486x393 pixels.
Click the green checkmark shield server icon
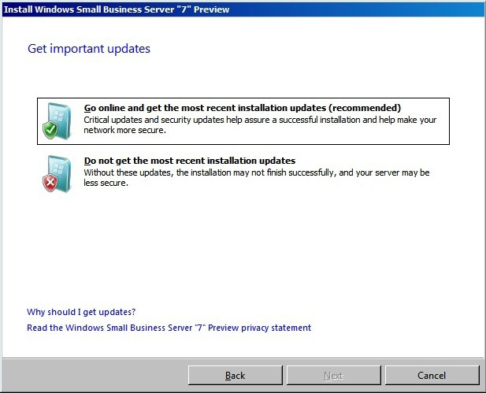[57, 120]
